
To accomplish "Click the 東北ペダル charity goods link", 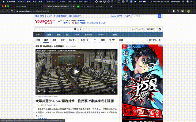I will [x=58, y=16].
